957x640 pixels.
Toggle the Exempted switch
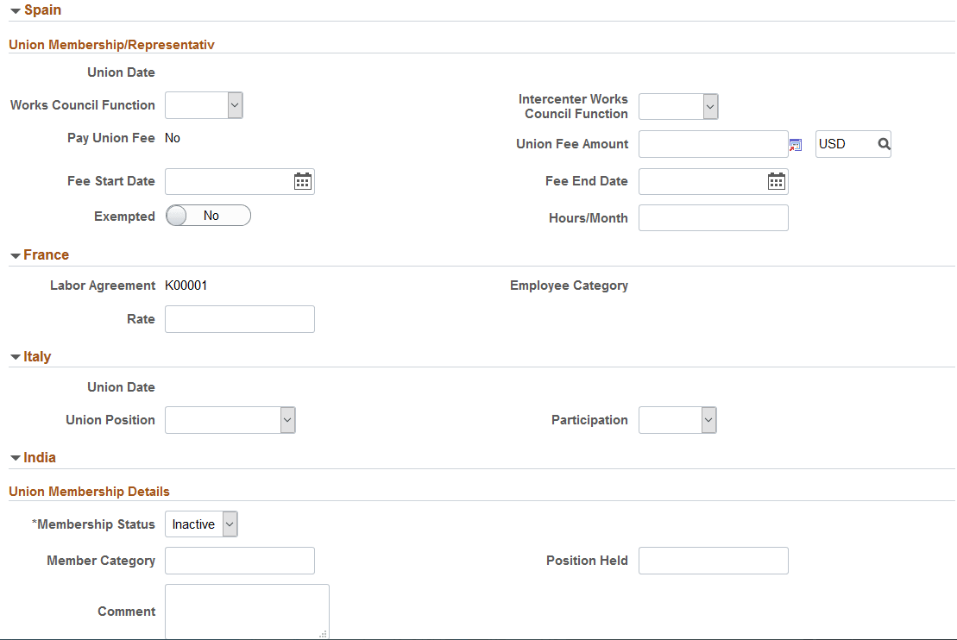[208, 216]
